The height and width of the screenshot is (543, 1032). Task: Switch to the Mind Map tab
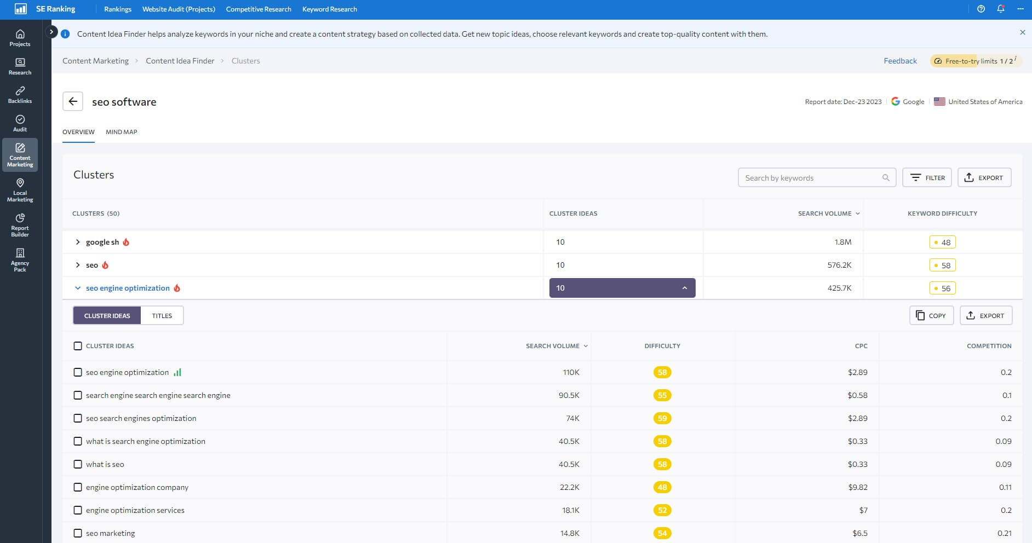[x=122, y=132]
